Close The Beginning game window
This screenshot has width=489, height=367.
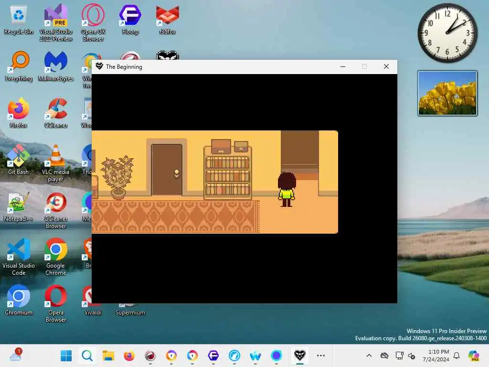coord(386,66)
